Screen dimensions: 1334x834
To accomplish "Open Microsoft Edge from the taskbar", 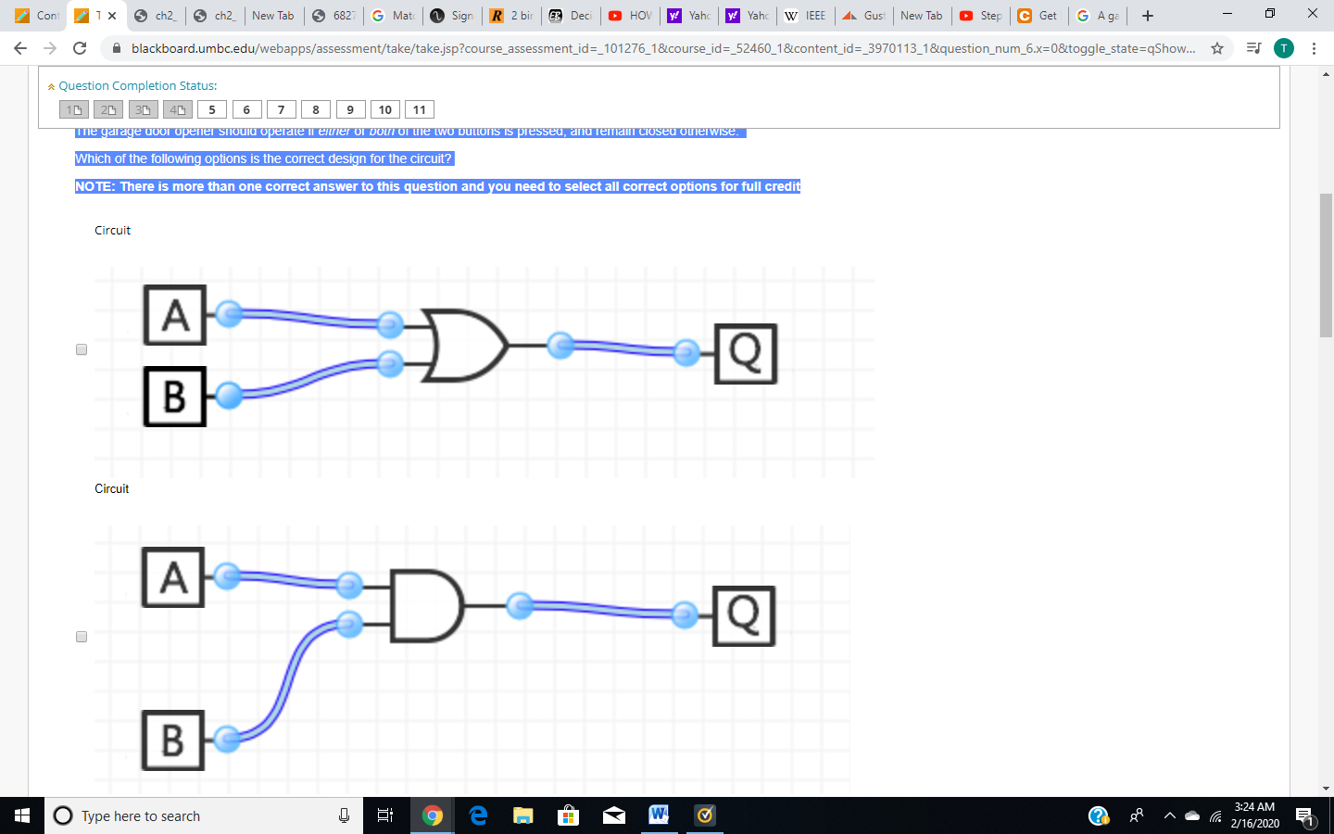I will [x=478, y=815].
